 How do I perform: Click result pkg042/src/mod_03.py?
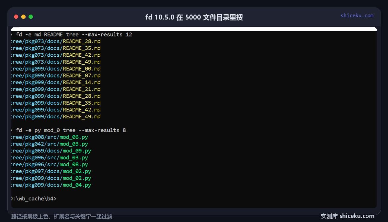49,144
